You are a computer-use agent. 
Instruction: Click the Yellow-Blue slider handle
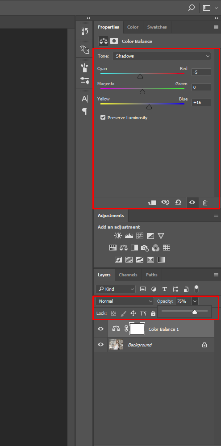coord(149,107)
